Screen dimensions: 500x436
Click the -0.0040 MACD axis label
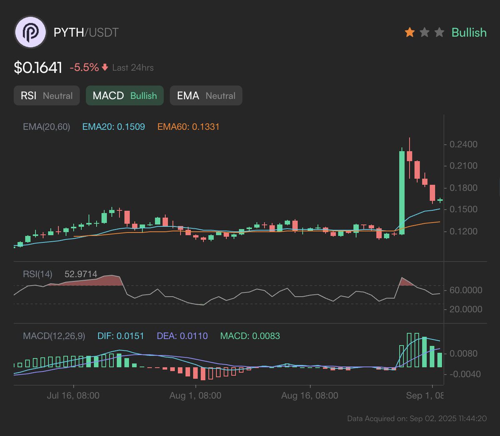click(465, 374)
